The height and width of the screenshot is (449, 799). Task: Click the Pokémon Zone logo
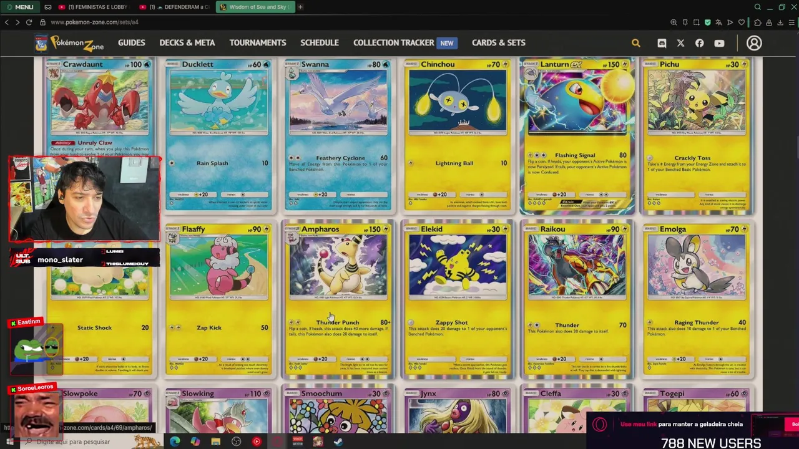69,43
